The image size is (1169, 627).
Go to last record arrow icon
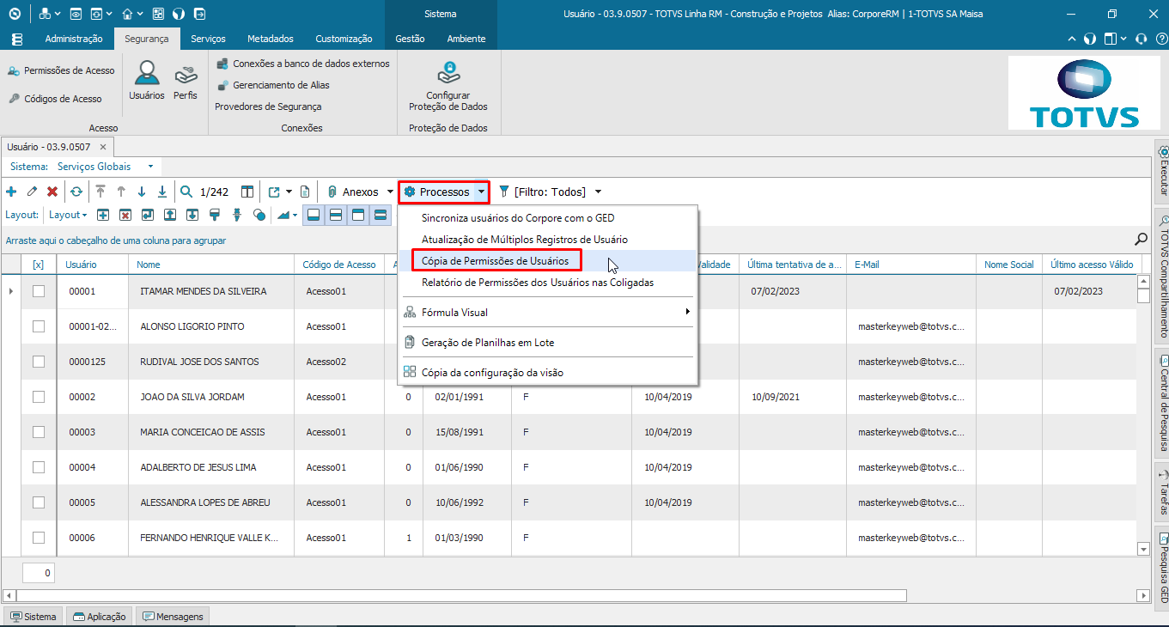(x=162, y=192)
